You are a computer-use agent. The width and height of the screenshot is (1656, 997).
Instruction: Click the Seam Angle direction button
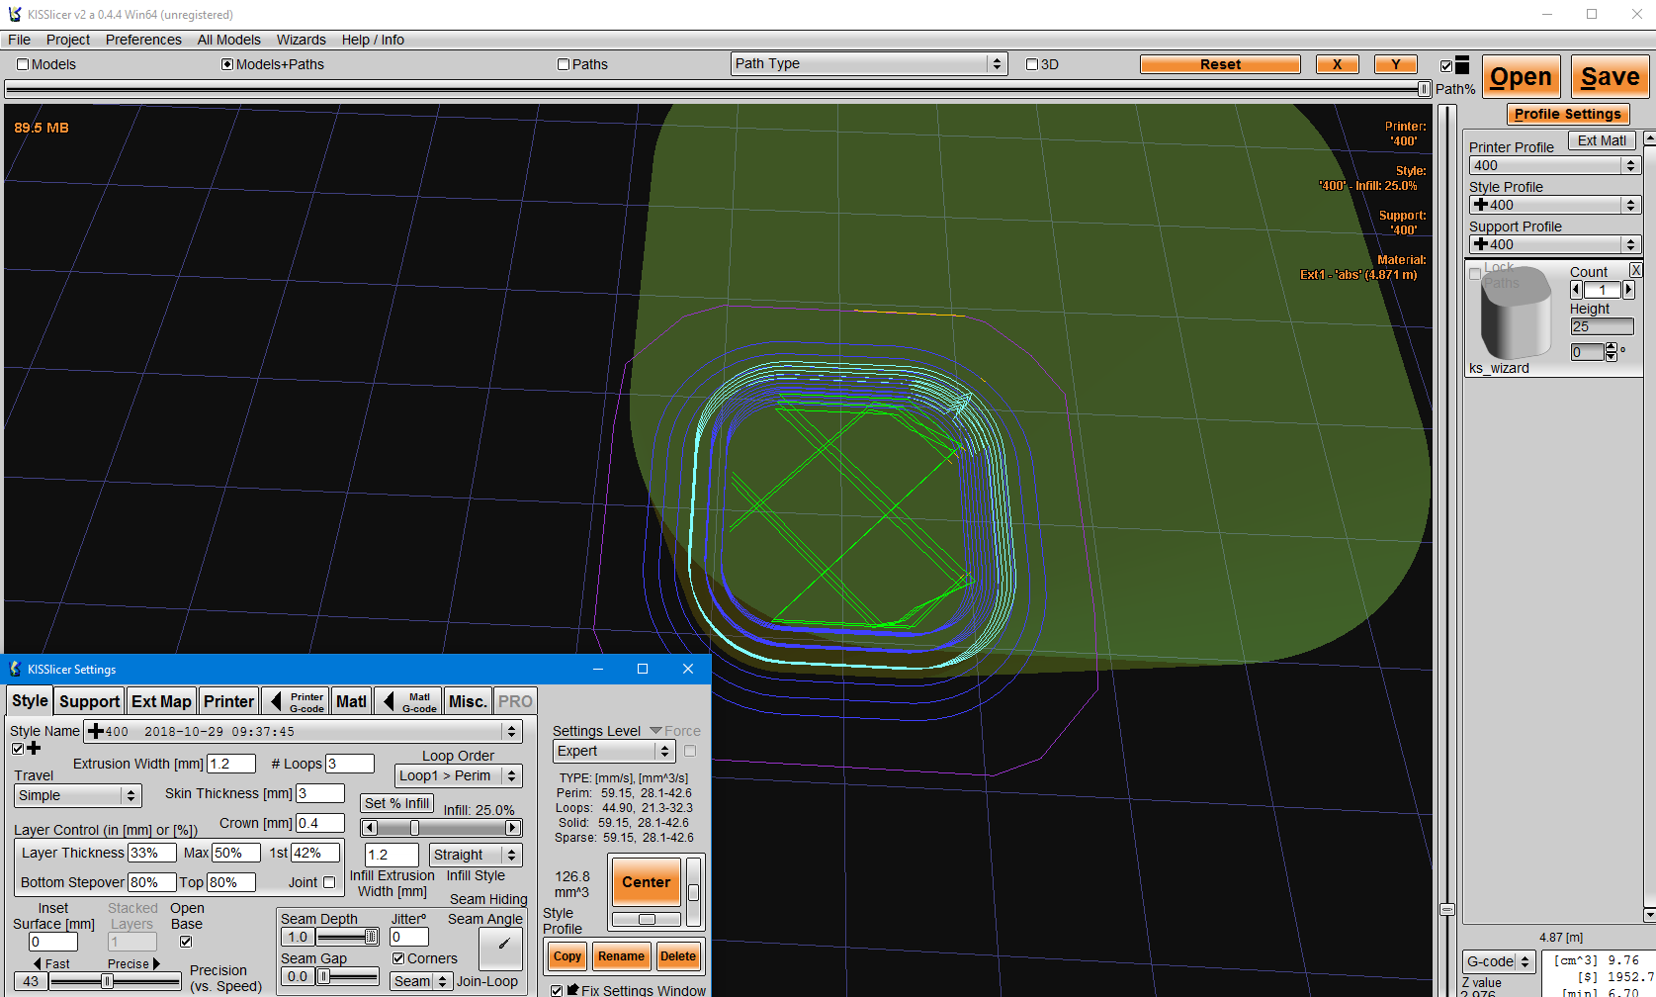(x=501, y=948)
